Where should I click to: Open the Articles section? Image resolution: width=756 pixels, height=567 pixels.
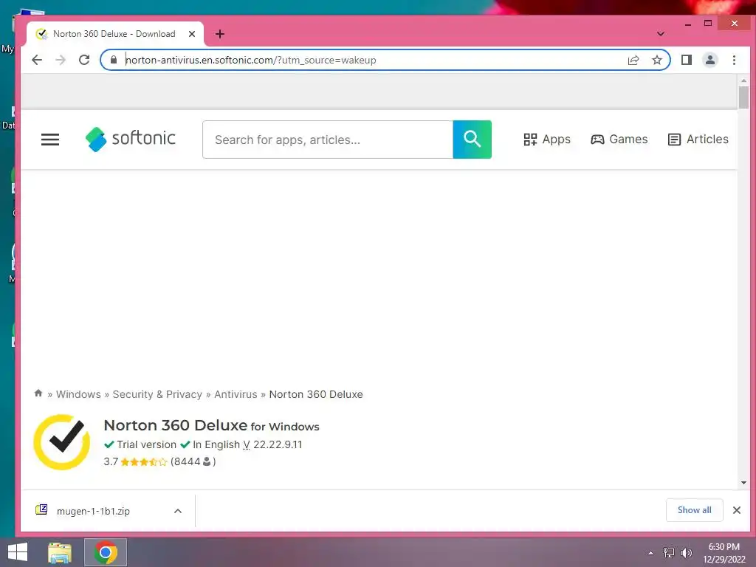698,140
